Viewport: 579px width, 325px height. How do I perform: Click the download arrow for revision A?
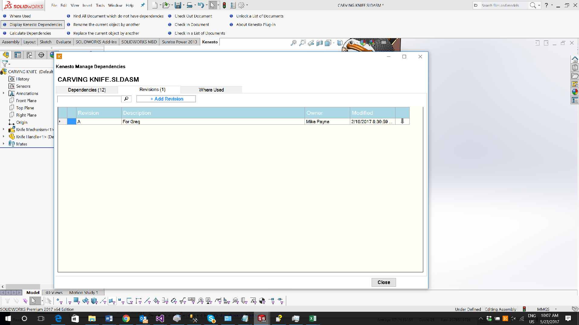[x=402, y=121]
